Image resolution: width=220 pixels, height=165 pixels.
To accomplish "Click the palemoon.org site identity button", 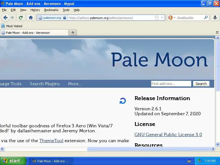I will [52, 18].
